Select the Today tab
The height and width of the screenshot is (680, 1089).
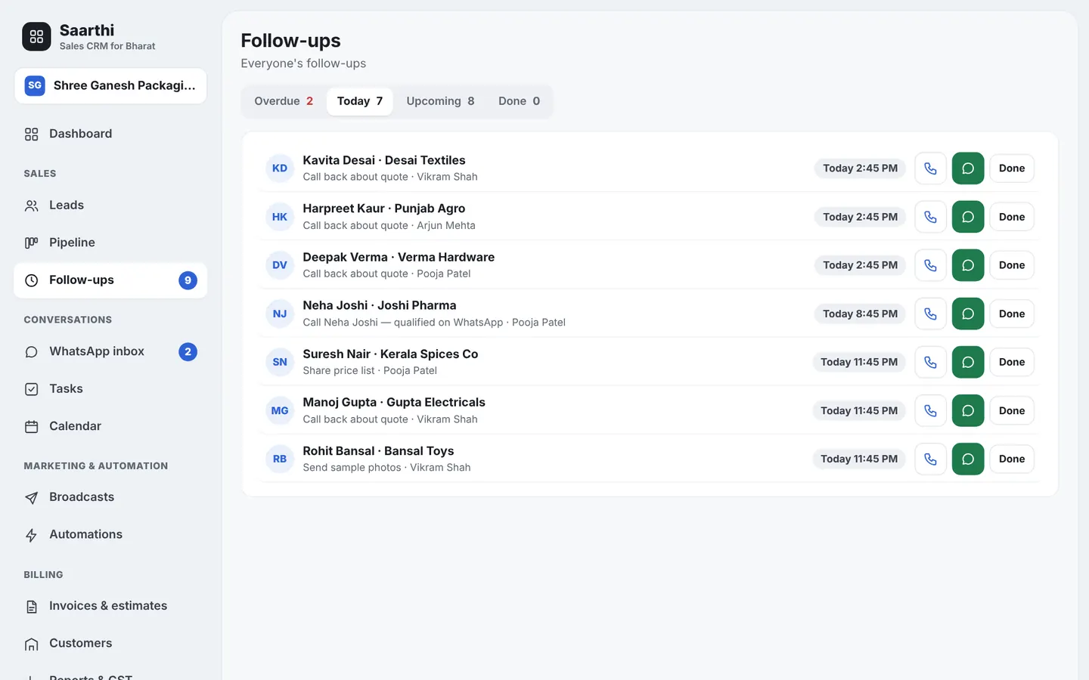tap(360, 101)
